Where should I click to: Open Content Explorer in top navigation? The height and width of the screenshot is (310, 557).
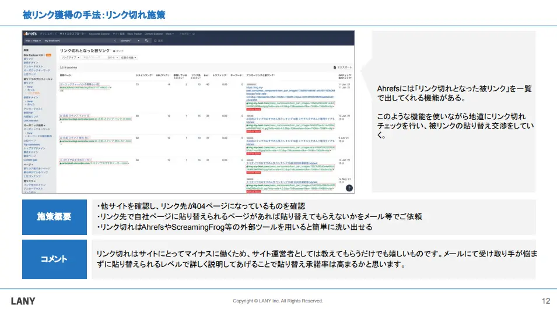153,34
